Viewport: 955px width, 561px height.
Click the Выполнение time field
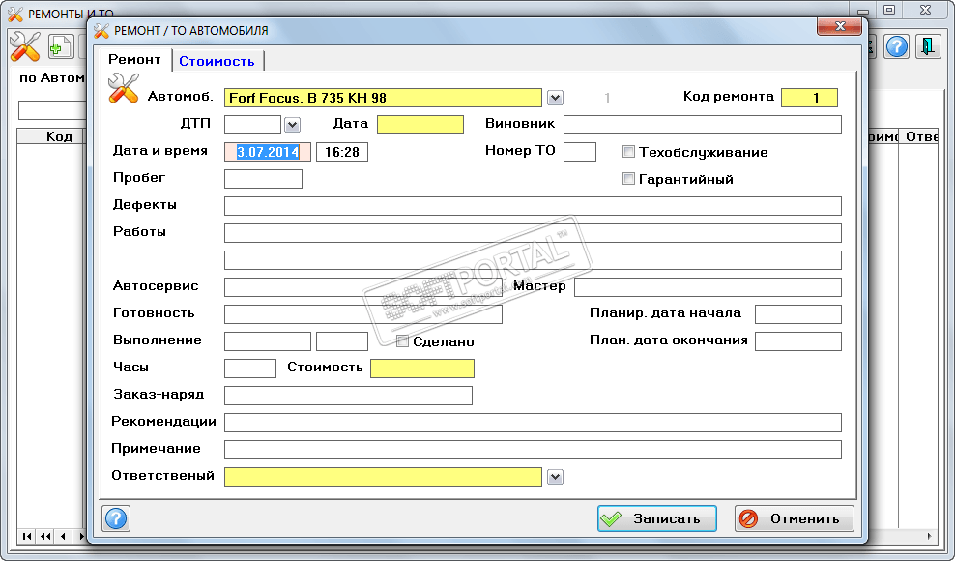click(x=341, y=340)
